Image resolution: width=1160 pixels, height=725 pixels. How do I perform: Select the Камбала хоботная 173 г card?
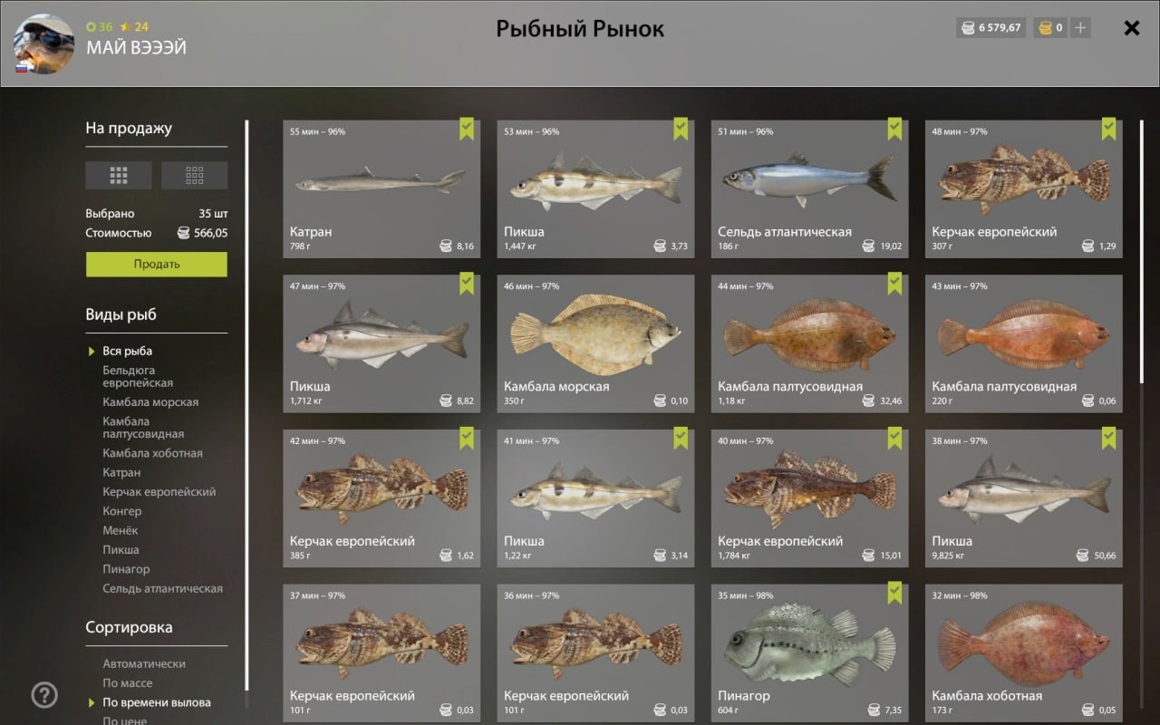pos(1023,653)
